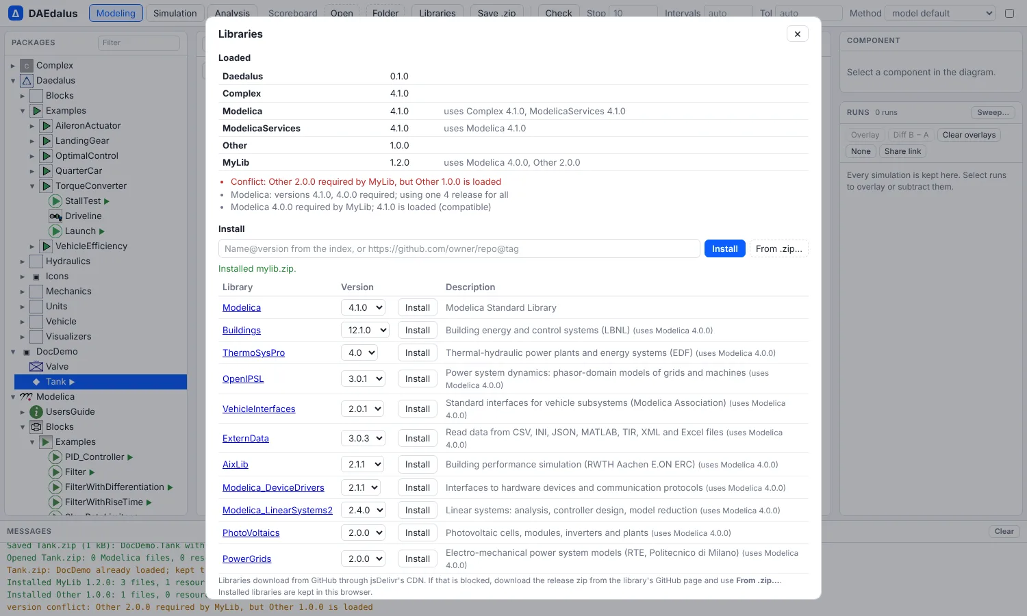This screenshot has height=616, width=1027.
Task: Click the Packages filter field
Action: click(139, 42)
